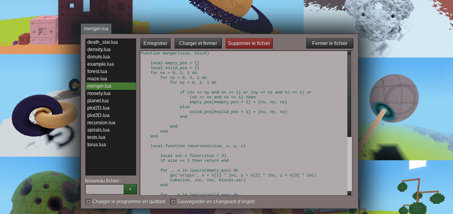Select highlighted menger.lua list entry
The image size is (453, 214).
coord(111,86)
